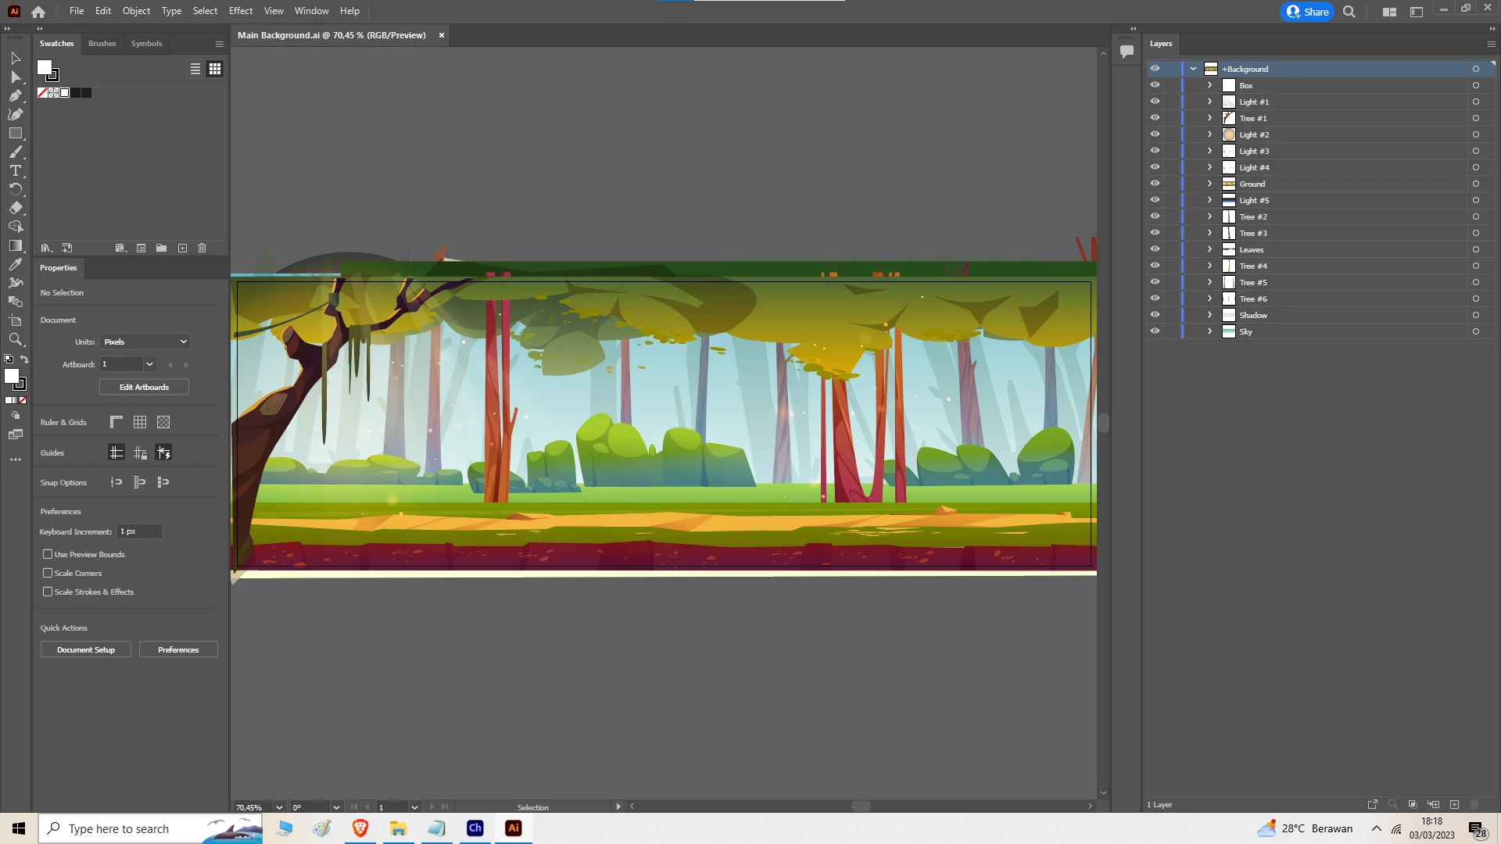The height and width of the screenshot is (844, 1501).
Task: Select the Eraser tool
Action: click(x=15, y=208)
